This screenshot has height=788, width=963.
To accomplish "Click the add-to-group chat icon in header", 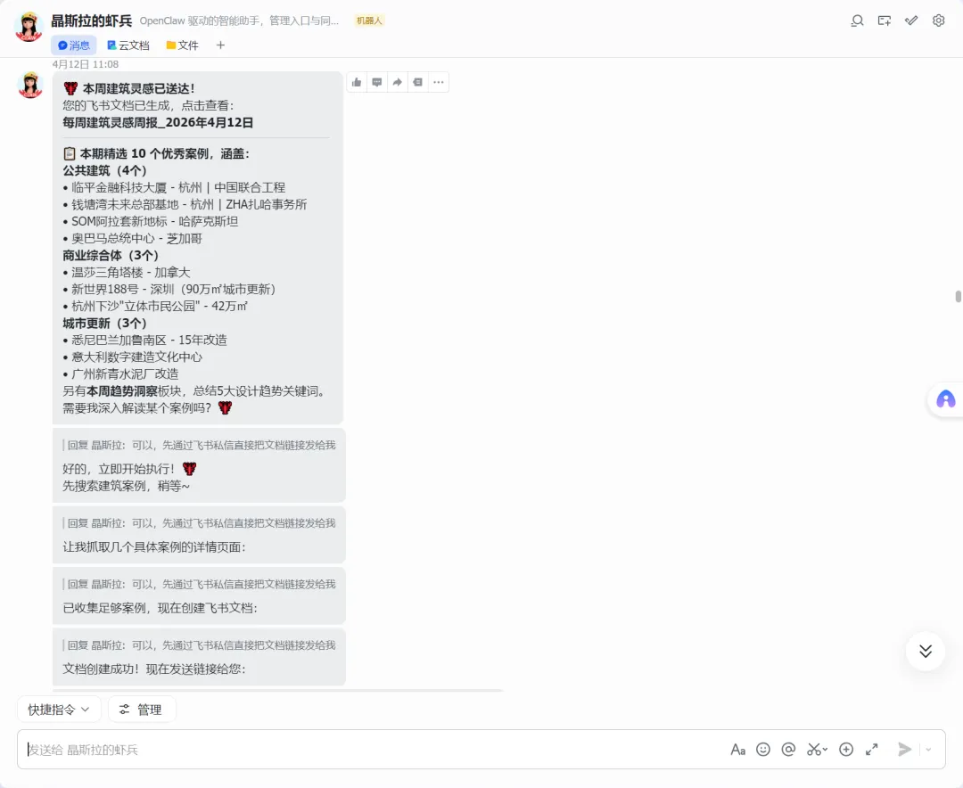I will (x=885, y=21).
